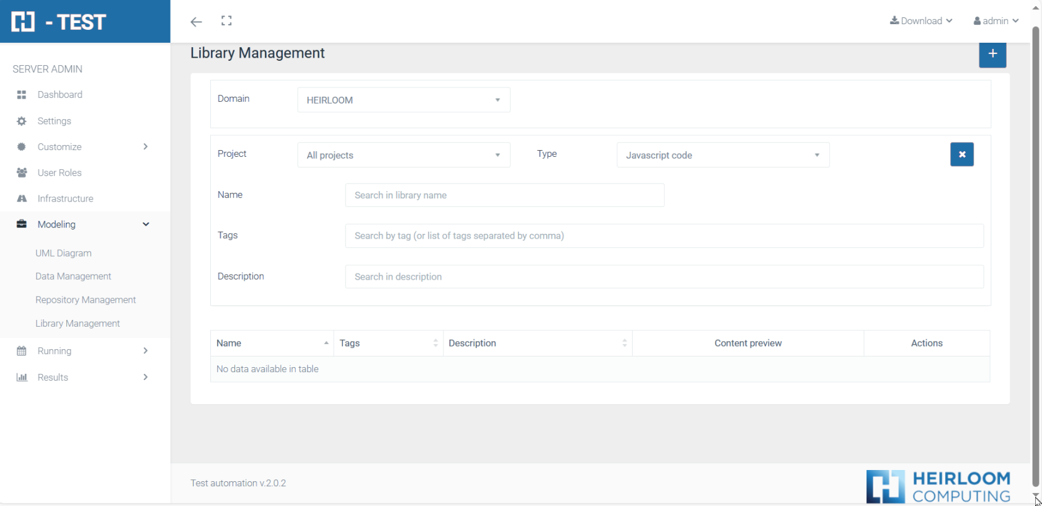Click the back arrow icon
This screenshot has width=1042, height=506.
coord(196,22)
